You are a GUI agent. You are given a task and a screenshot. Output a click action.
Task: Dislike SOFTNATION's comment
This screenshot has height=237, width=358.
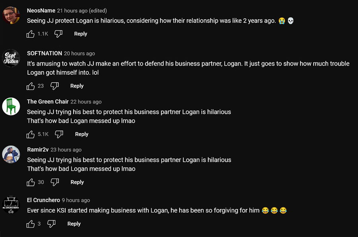click(54, 86)
